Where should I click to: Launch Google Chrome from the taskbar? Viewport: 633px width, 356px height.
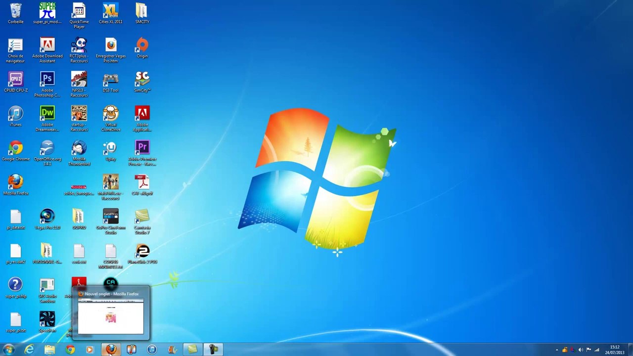(70, 350)
